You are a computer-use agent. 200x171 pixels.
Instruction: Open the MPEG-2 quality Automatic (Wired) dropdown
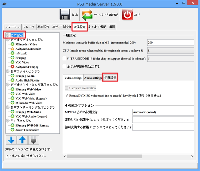[163, 112]
